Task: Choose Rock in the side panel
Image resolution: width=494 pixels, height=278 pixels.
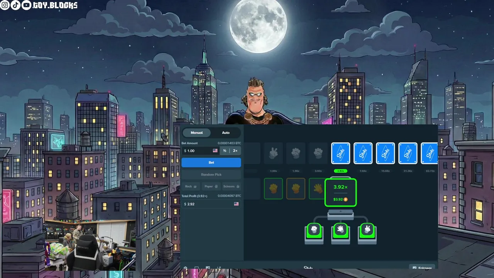Action: pyautogui.click(x=191, y=186)
